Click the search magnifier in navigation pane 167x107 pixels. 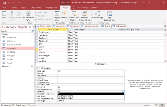tap(33, 31)
